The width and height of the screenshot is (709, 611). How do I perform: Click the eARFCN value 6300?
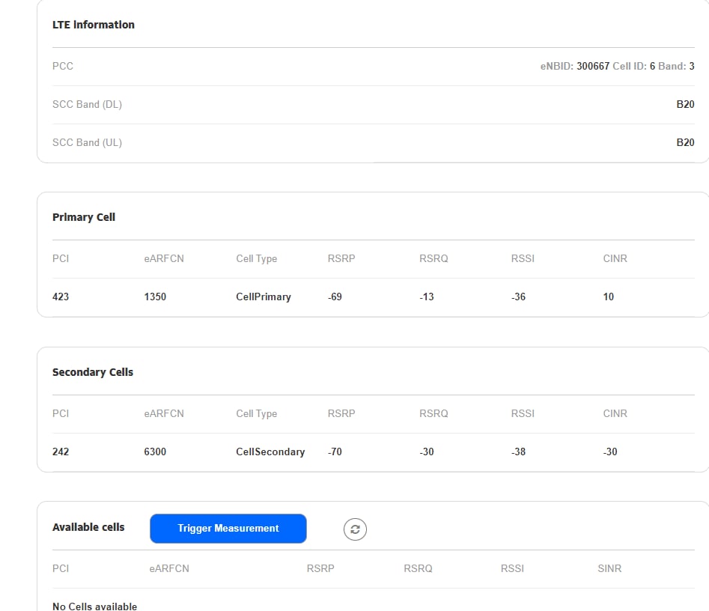[155, 452]
